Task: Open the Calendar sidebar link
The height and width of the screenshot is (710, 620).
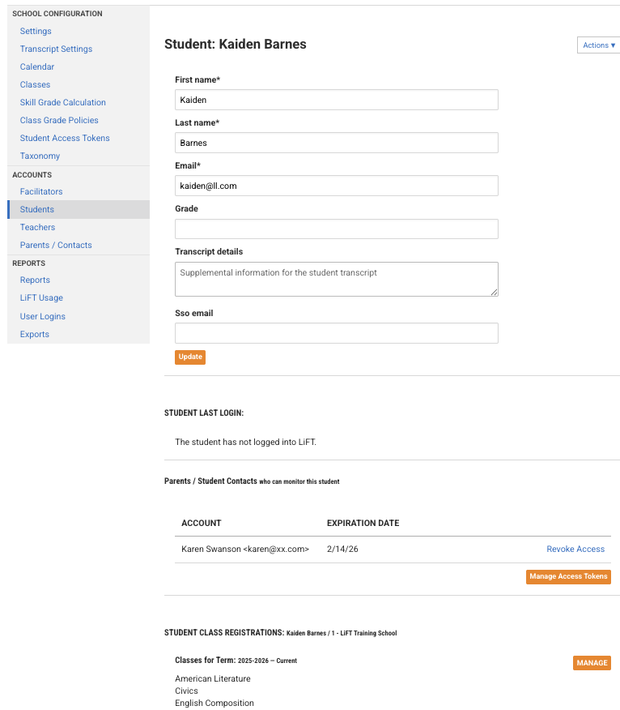Action: 37,66
